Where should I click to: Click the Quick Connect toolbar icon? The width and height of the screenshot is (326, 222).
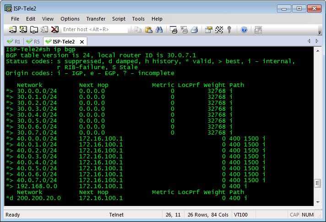pos(13,30)
